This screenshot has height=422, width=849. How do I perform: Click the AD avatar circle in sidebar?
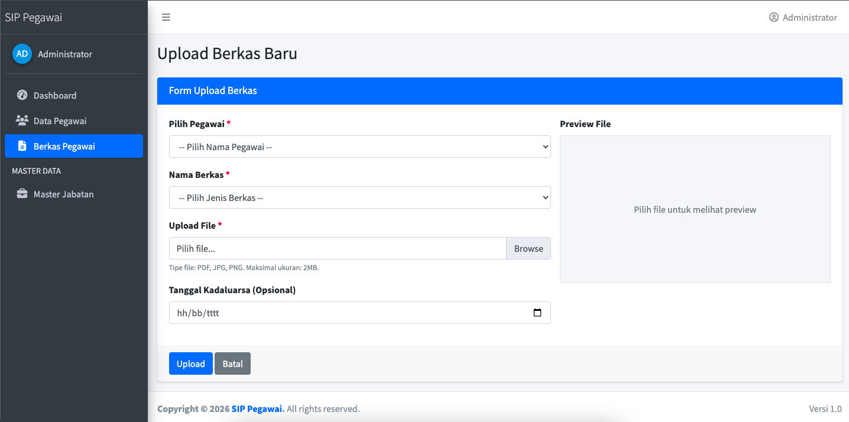pos(22,54)
